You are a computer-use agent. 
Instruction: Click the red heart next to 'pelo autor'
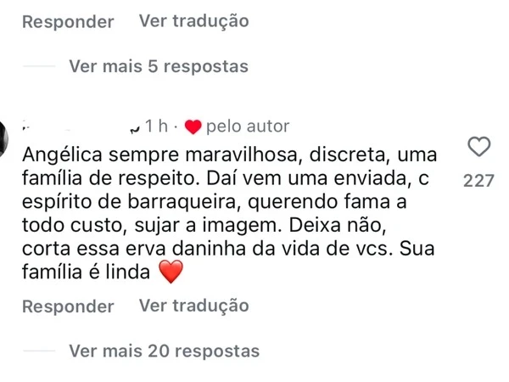(193, 127)
